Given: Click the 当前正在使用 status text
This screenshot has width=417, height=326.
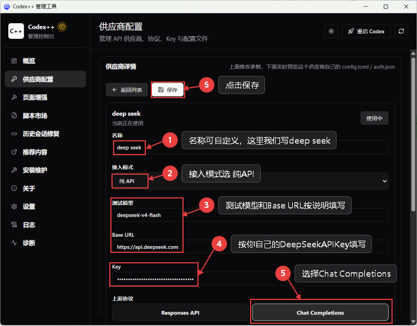Looking at the screenshot, I should click(128, 124).
